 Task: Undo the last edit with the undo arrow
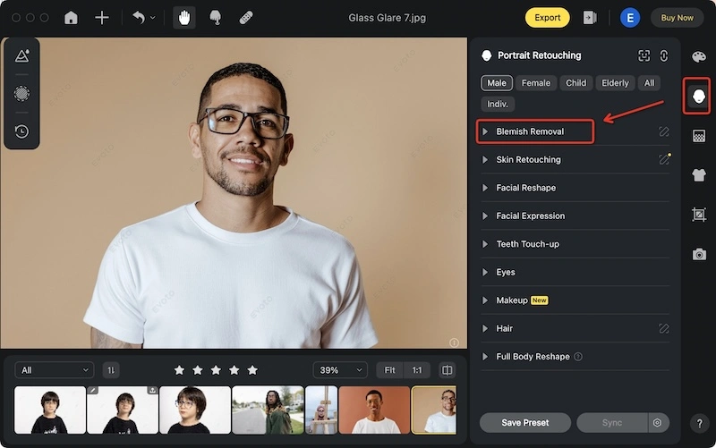pos(139,18)
